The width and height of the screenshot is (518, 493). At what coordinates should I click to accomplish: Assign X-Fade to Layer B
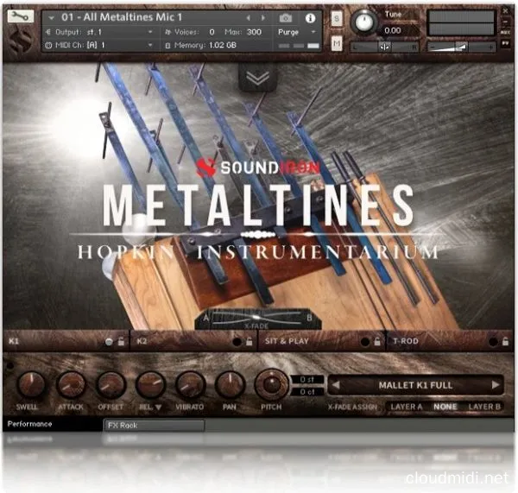485,406
